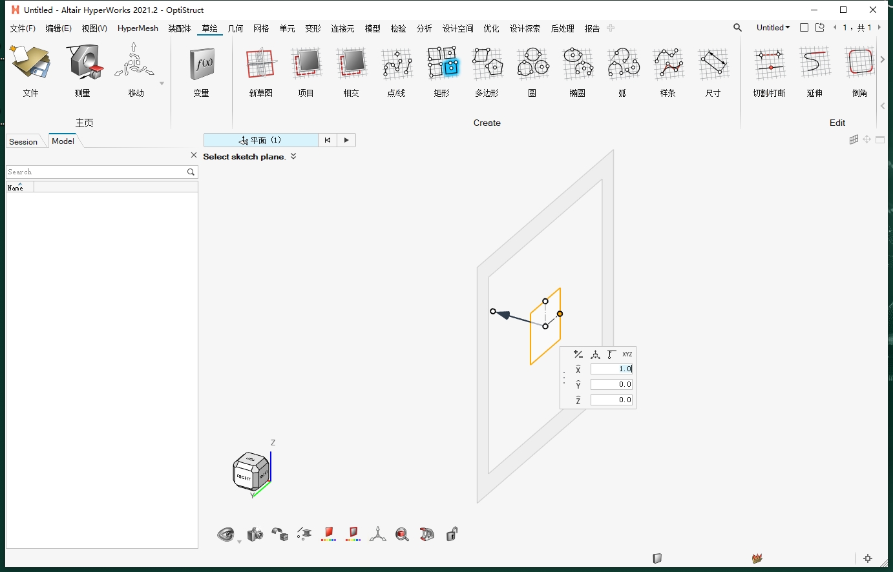Click the Y vector component field
This screenshot has height=572, width=893.
click(611, 385)
